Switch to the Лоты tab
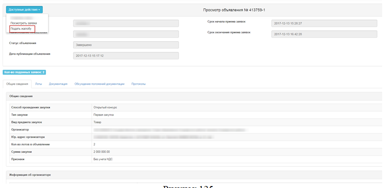The image size is (389, 188). pos(38,84)
